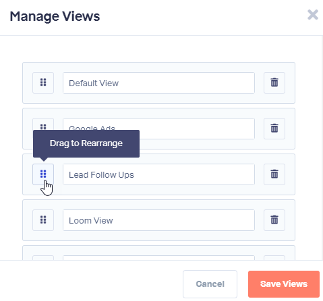Click drag handle for Default View
The height and width of the screenshot is (301, 323).
click(x=43, y=83)
